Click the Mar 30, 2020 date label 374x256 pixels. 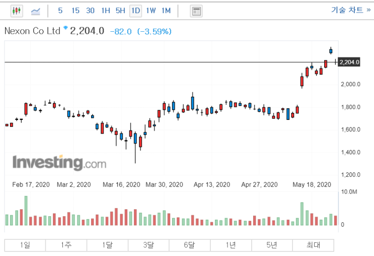pyautogui.click(x=164, y=184)
